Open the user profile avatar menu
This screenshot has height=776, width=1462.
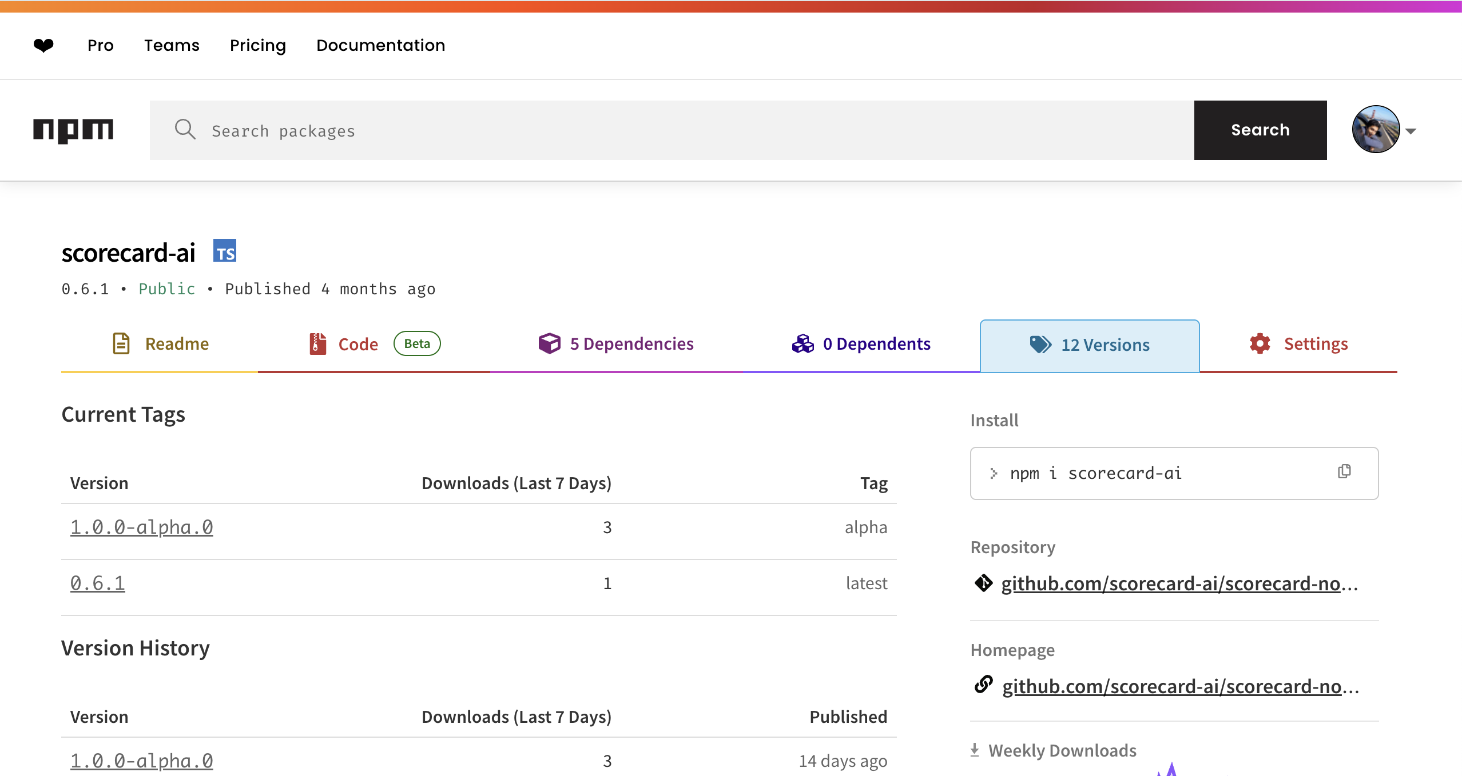[1376, 130]
